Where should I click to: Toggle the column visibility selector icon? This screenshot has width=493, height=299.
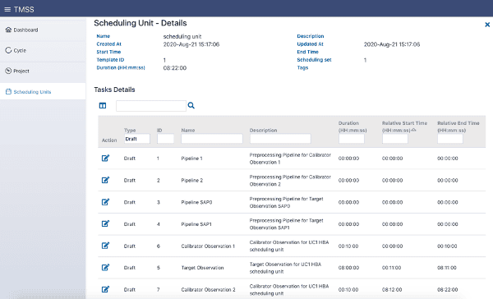pyautogui.click(x=103, y=106)
